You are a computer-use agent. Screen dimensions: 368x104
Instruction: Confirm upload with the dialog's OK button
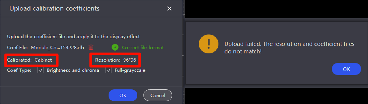[123, 95]
